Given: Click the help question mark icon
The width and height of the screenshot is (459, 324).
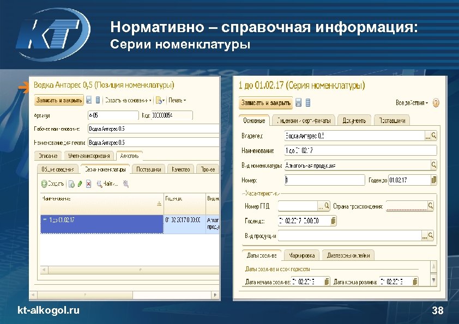Looking at the screenshot, I should pyautogui.click(x=436, y=103).
